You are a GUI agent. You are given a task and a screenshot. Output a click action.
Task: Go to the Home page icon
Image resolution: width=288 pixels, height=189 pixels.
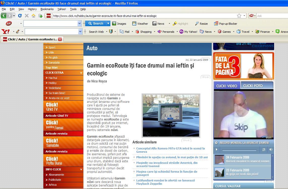pos(34,16)
